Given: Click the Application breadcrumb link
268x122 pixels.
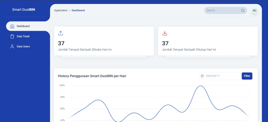Looking at the screenshot, I should coord(61,10).
